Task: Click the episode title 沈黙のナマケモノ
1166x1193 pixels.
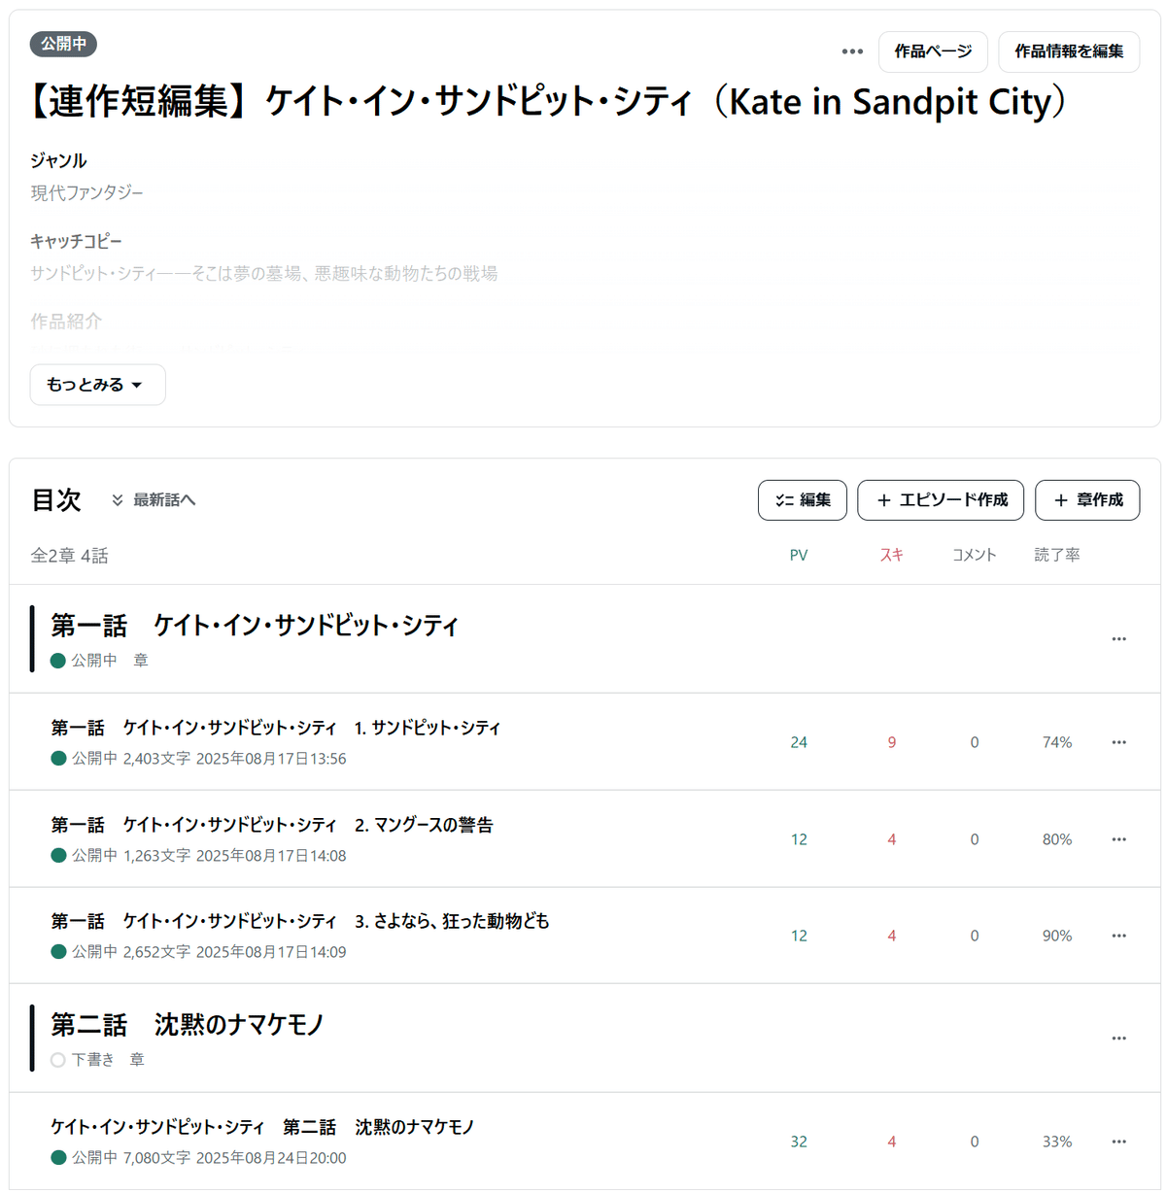Action: [x=414, y=1127]
